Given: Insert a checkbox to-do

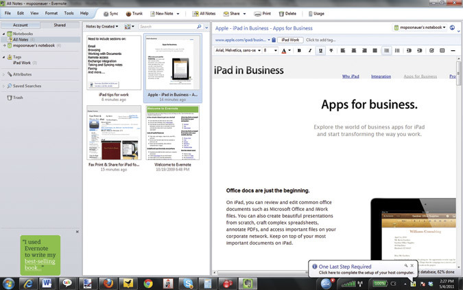Looking at the screenshot, I should click(x=431, y=51).
